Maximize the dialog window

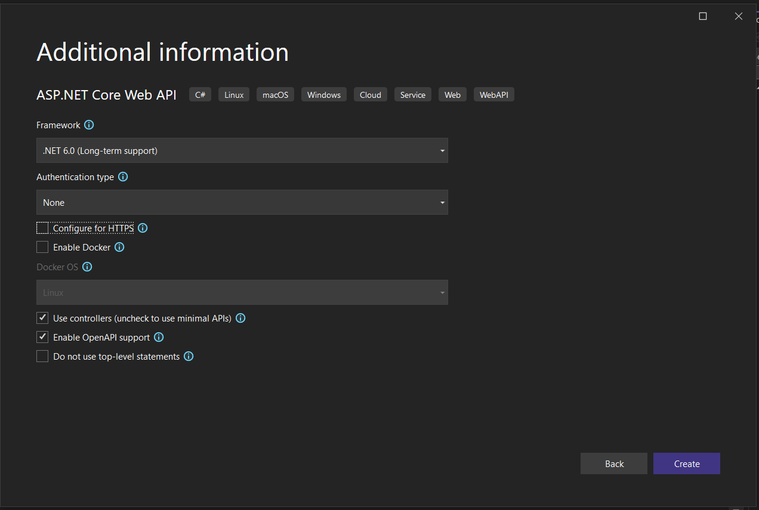pyautogui.click(x=703, y=17)
